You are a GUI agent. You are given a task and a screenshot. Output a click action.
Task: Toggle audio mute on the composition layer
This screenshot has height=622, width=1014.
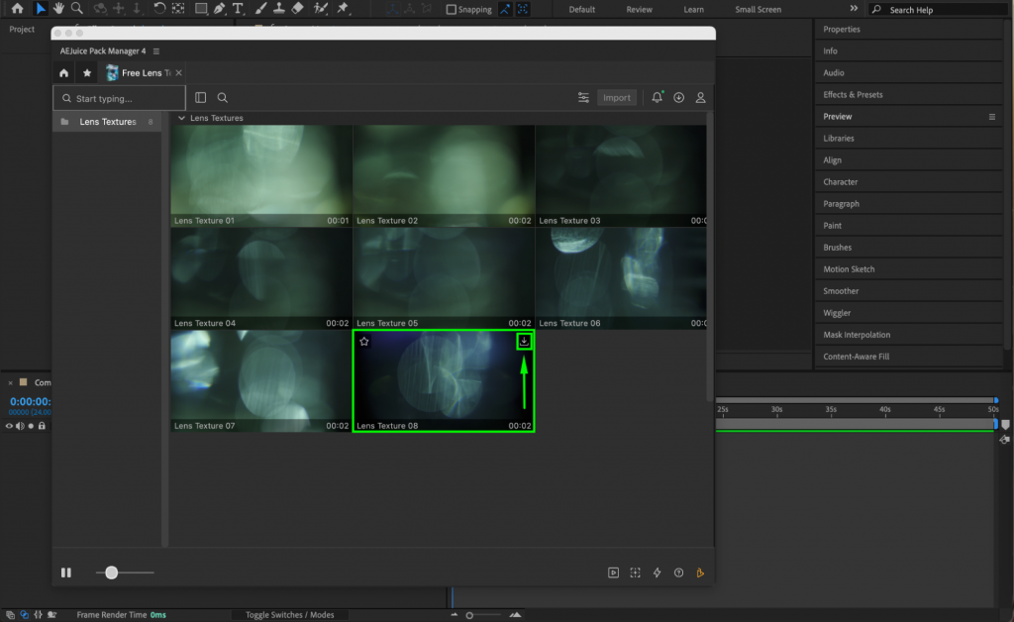20,424
